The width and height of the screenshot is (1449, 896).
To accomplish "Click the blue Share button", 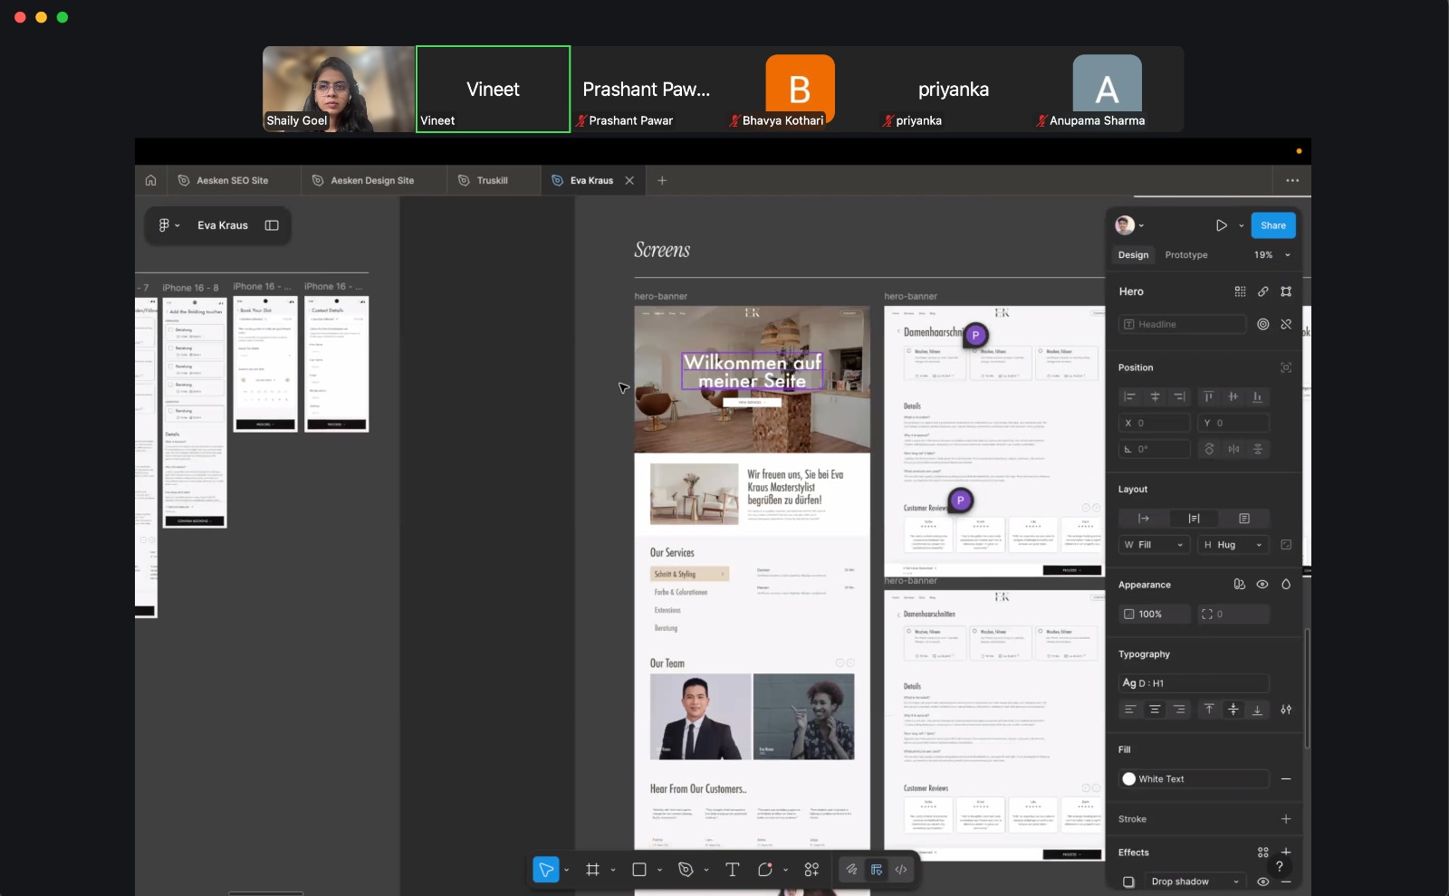I will (x=1272, y=225).
